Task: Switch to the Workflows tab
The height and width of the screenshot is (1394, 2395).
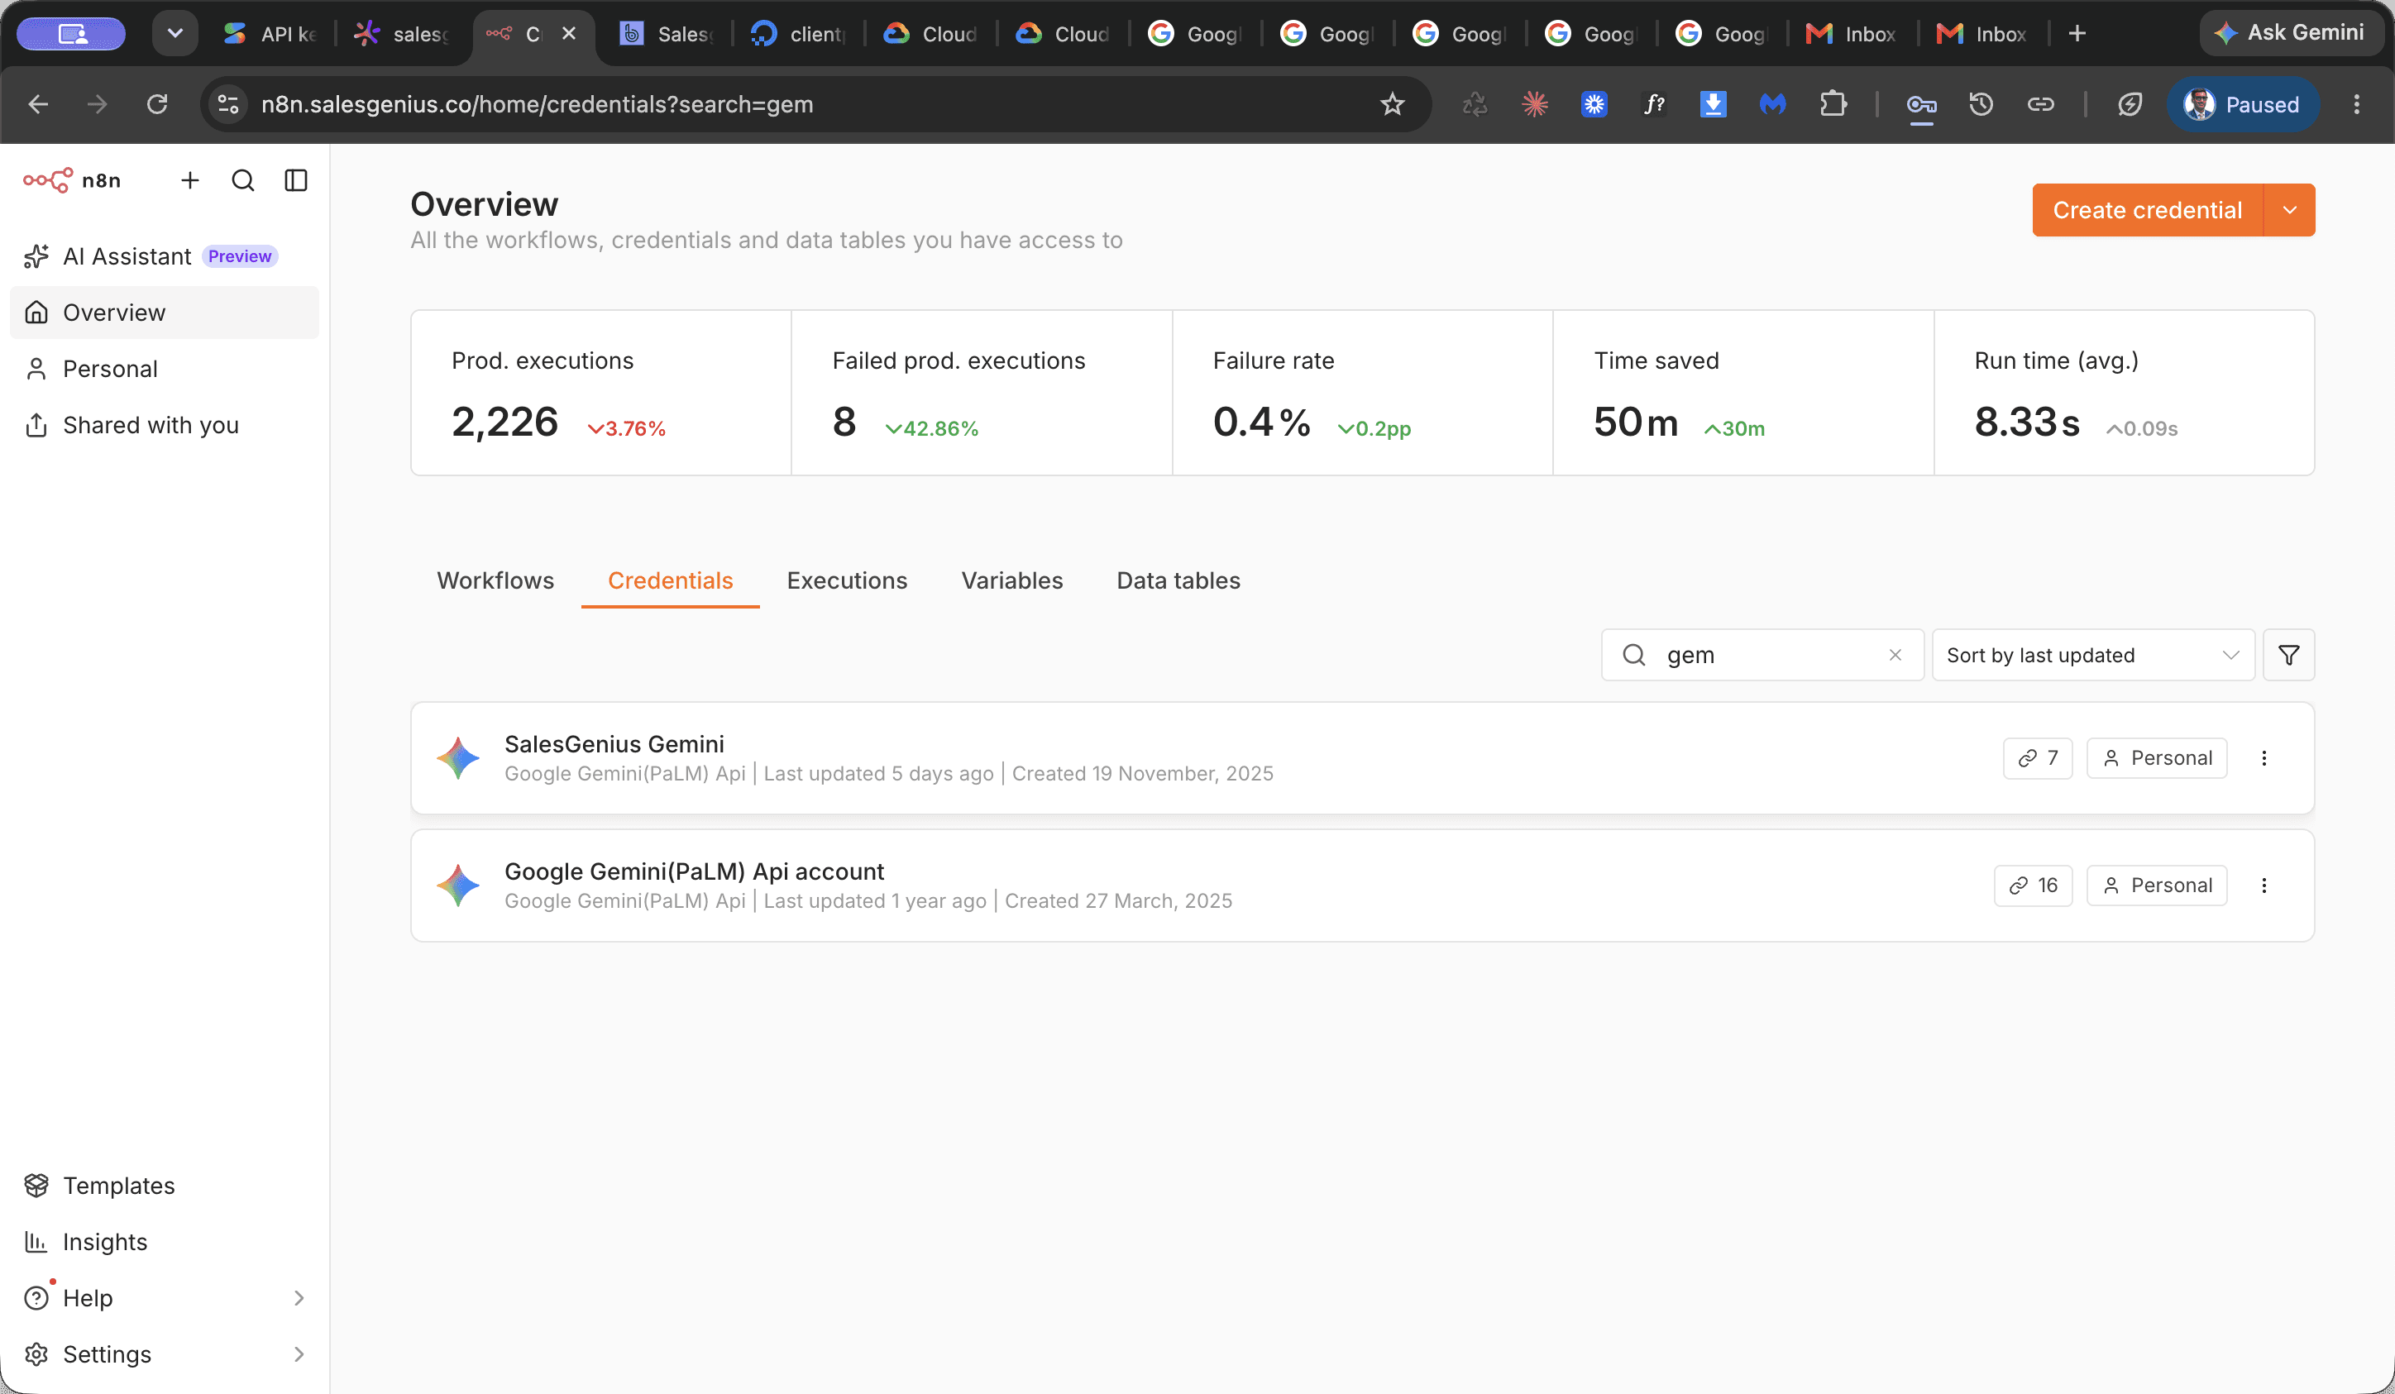Action: (x=495, y=580)
